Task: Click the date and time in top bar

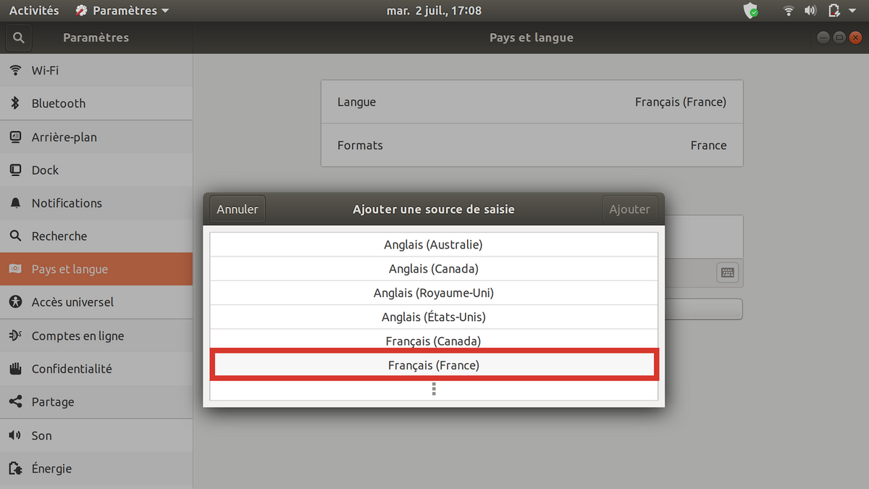Action: [x=434, y=11]
